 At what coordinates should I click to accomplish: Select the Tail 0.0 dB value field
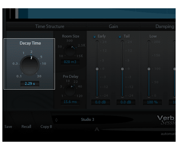(x=126, y=102)
